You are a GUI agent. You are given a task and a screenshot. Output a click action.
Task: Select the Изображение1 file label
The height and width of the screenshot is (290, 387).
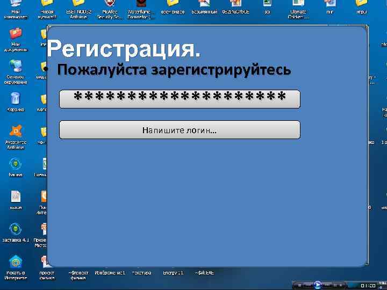110,273
